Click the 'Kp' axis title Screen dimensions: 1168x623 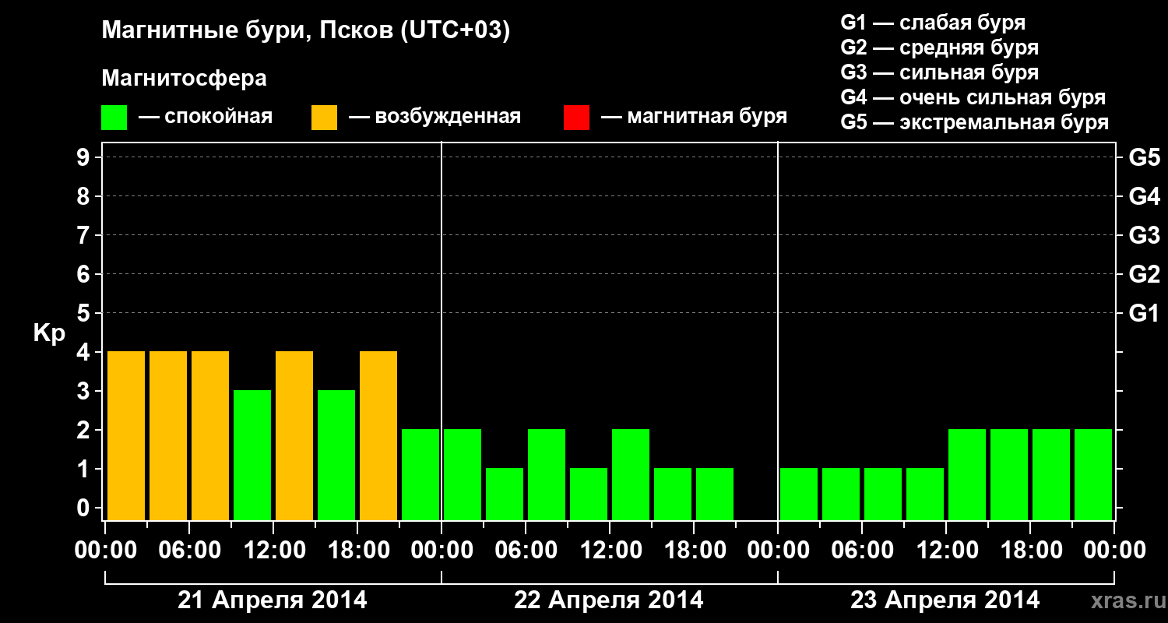[x=49, y=333]
